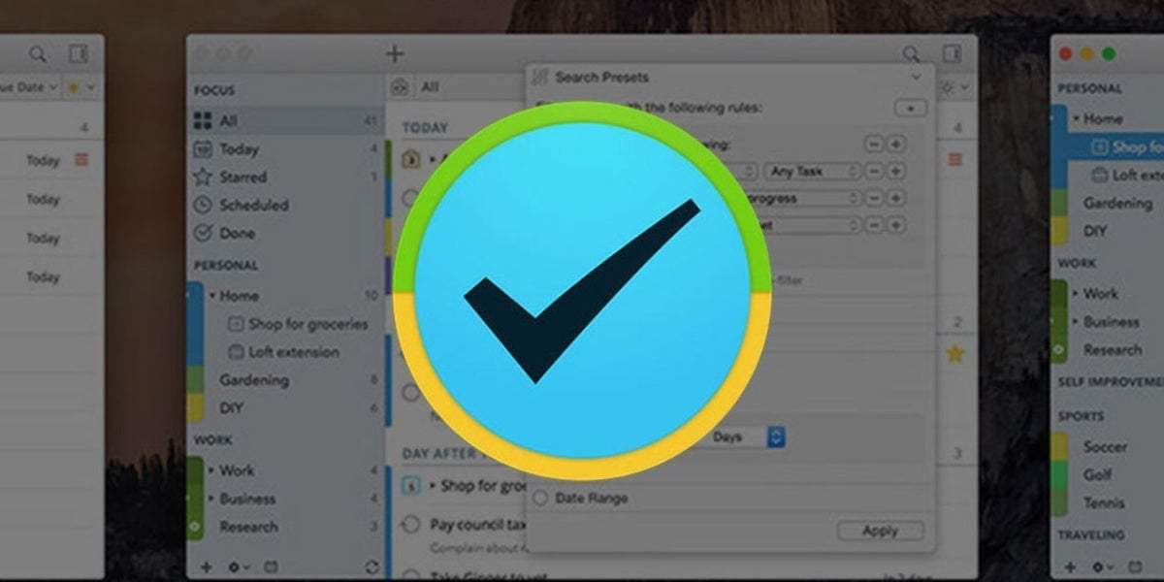Select Loft extension list in the middle window sidebar
The image size is (1164, 582).
coord(283,352)
